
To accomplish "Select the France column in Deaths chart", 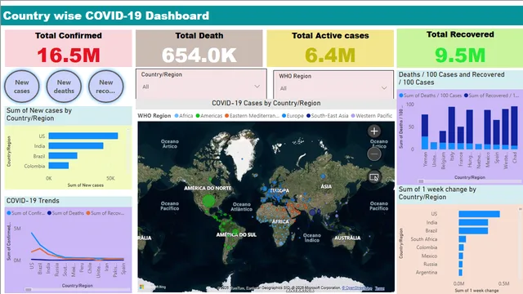I will click(x=461, y=138).
